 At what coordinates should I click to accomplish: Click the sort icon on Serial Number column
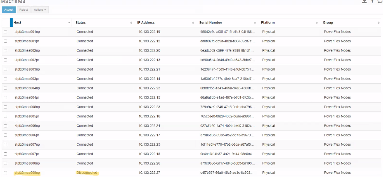coord(254,22)
